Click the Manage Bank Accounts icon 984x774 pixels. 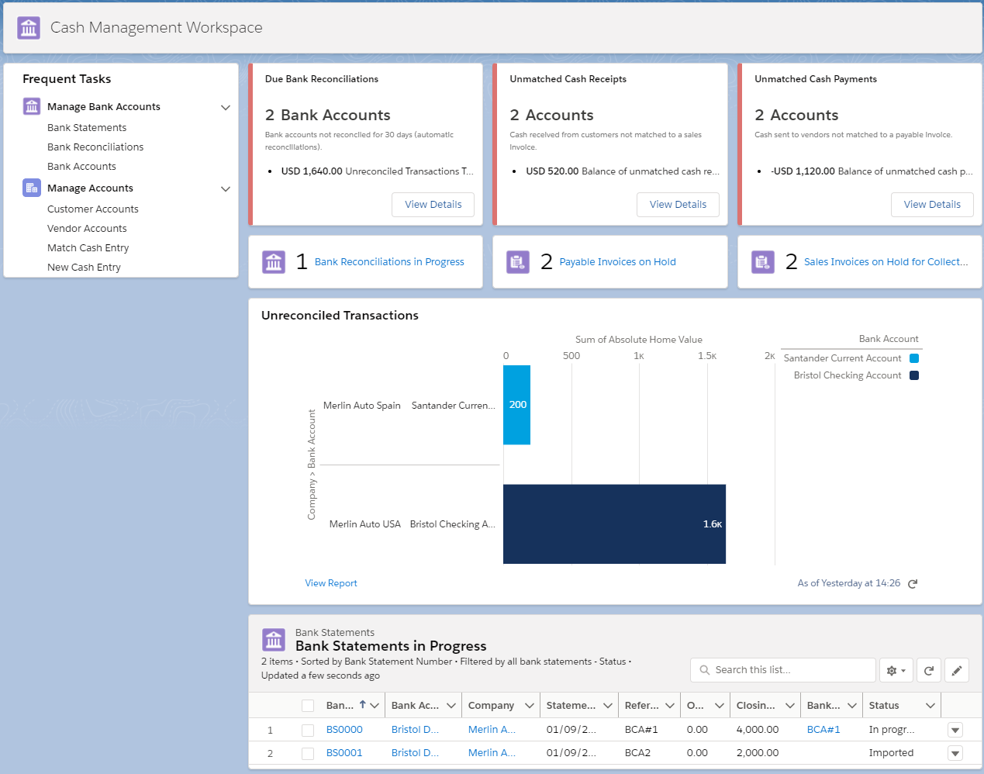point(32,107)
